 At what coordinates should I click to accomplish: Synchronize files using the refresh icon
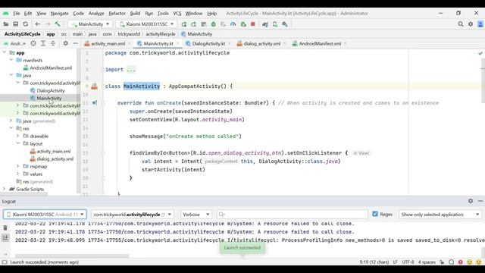tap(25, 24)
